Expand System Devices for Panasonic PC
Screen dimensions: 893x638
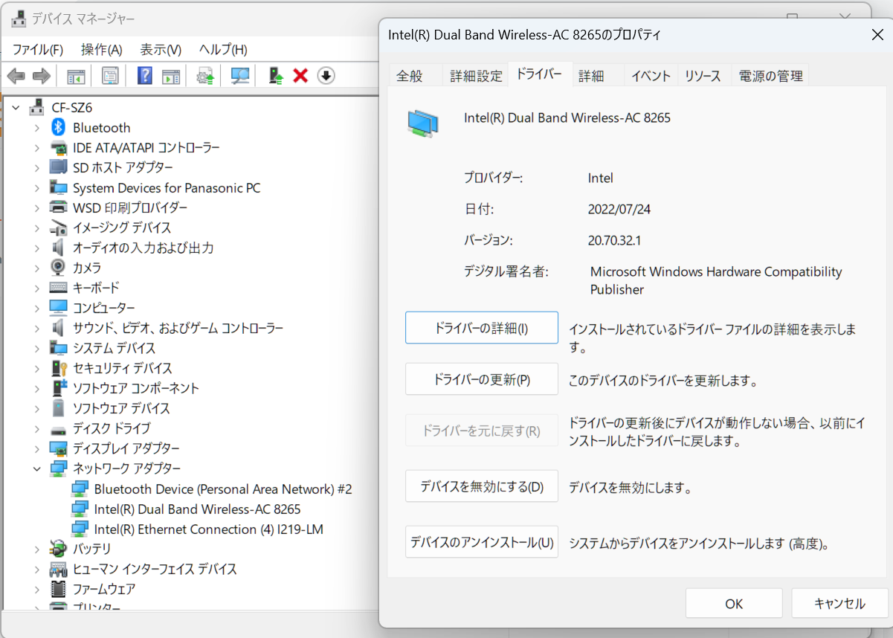[x=37, y=188]
